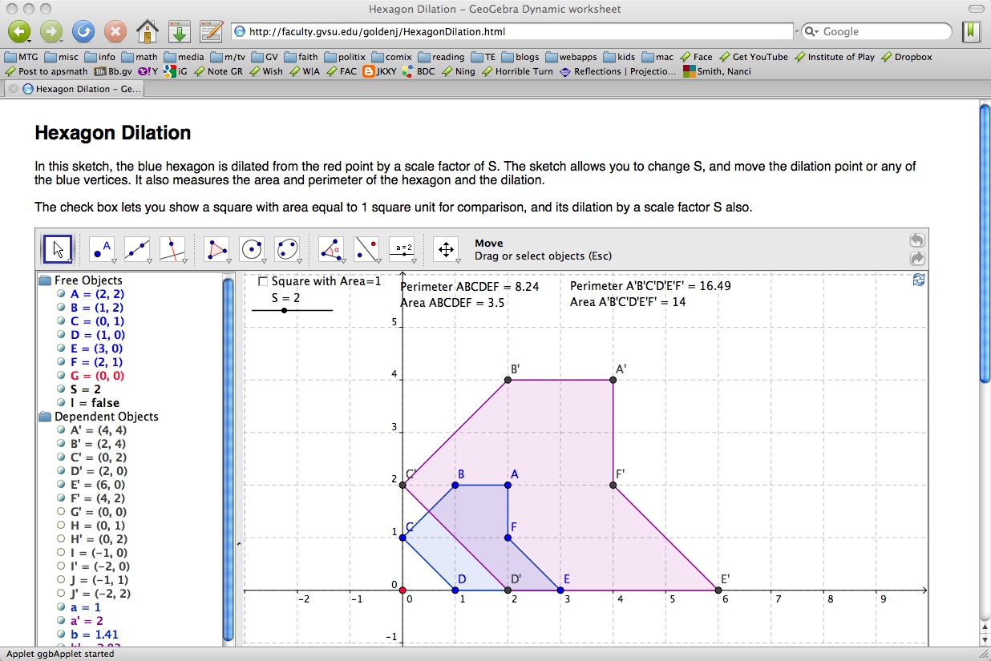Viewport: 991px width, 661px height.
Task: Toggle visibility of point A in Free Objects
Action: pos(60,293)
